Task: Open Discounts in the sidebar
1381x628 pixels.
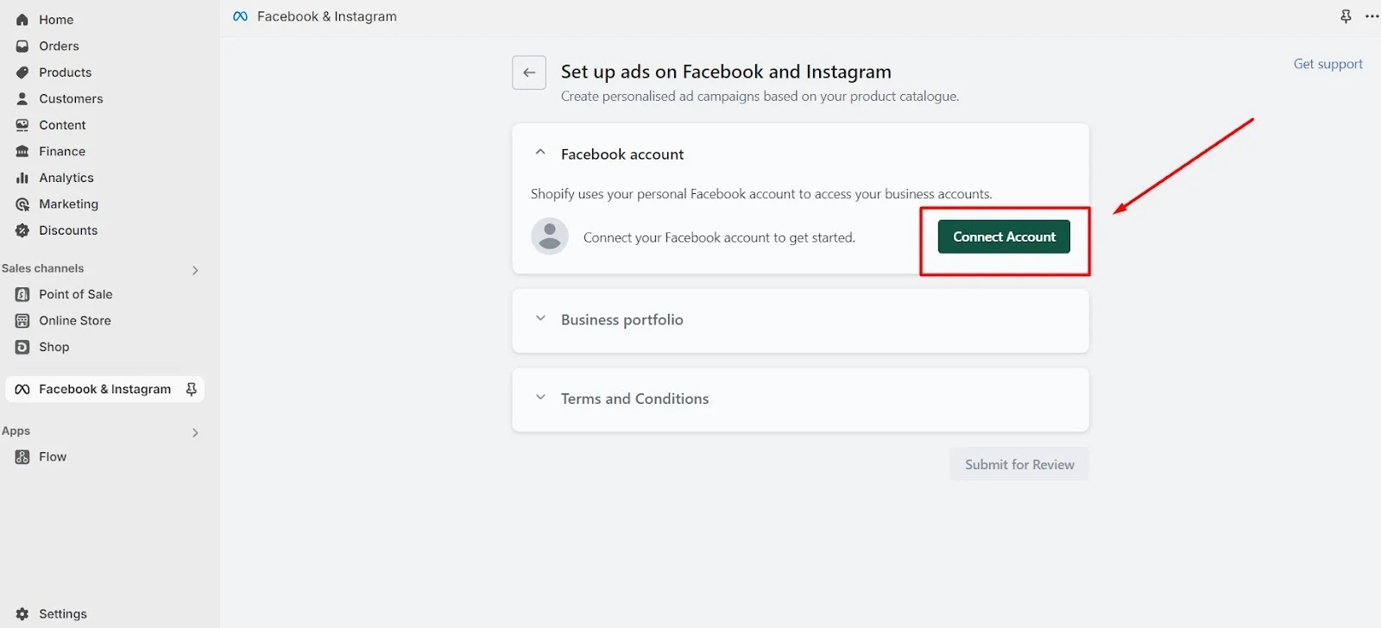Action: click(68, 230)
